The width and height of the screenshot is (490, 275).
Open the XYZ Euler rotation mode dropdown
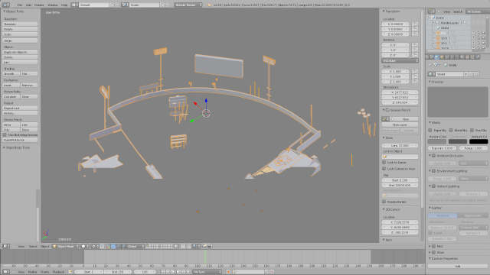coord(400,60)
